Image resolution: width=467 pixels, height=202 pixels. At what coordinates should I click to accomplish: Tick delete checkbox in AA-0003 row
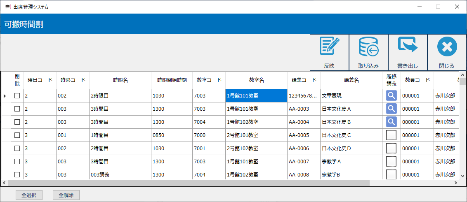point(17,109)
